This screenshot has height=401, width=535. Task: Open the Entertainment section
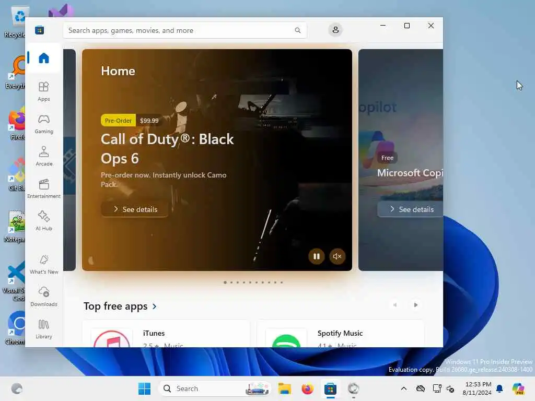click(44, 189)
